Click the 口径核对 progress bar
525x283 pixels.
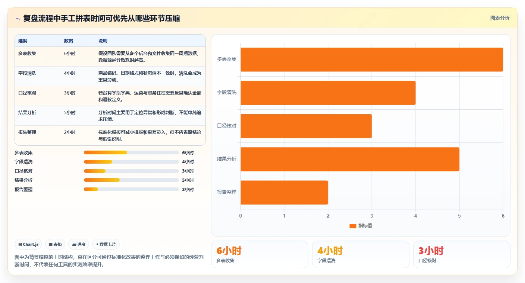(131, 171)
